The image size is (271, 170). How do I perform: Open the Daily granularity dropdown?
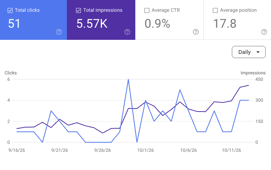click(249, 52)
